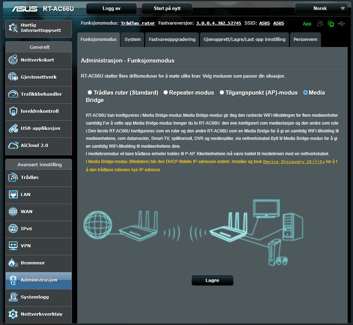Screen dimensions: 353x325
Task: Click the Gjestenettverk icon
Action: point(13,77)
